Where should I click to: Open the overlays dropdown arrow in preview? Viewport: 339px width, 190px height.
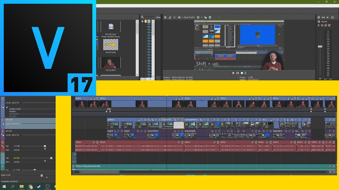tap(202, 17)
